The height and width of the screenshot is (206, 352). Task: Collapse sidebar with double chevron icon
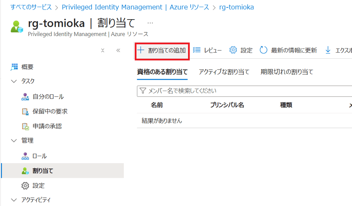pos(118,50)
